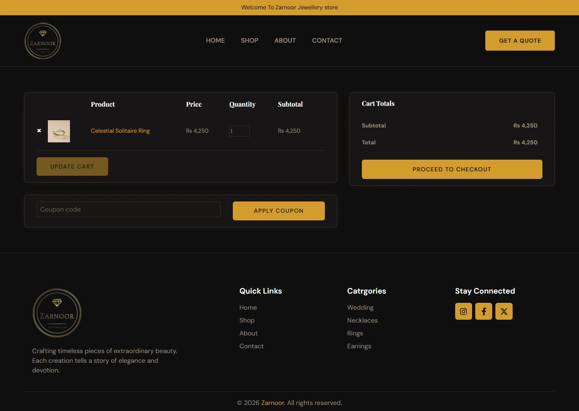Click the Update Cart button
The height and width of the screenshot is (411, 579).
click(x=72, y=166)
